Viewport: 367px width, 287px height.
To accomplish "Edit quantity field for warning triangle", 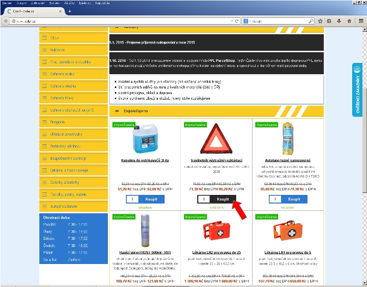I will [x=204, y=199].
